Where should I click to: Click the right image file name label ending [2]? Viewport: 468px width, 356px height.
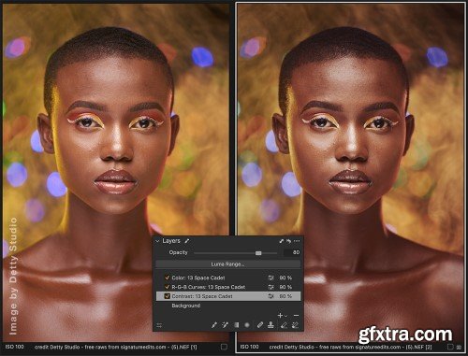coord(350,347)
